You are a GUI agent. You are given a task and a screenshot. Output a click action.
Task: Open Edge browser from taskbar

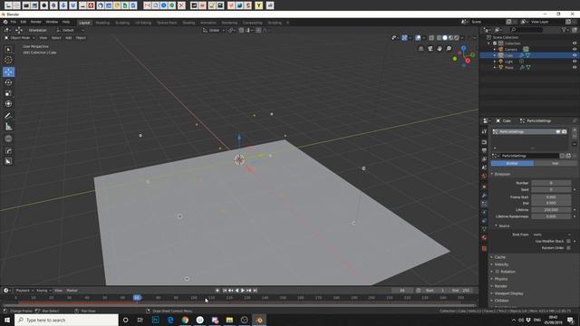pyautogui.click(x=170, y=320)
